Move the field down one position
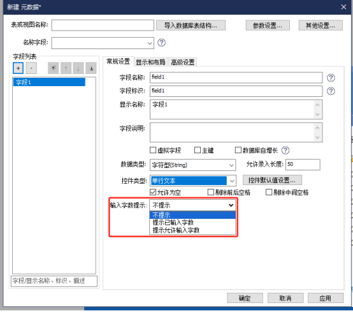The height and width of the screenshot is (312, 353). click(x=78, y=68)
